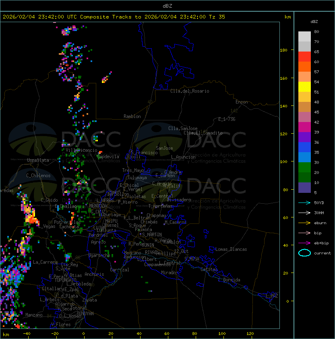335x339 pixels.
Task: Click the TUPUNGATO label on map
Action: (x=66, y=280)
